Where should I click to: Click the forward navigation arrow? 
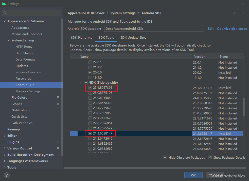click(x=242, y=13)
